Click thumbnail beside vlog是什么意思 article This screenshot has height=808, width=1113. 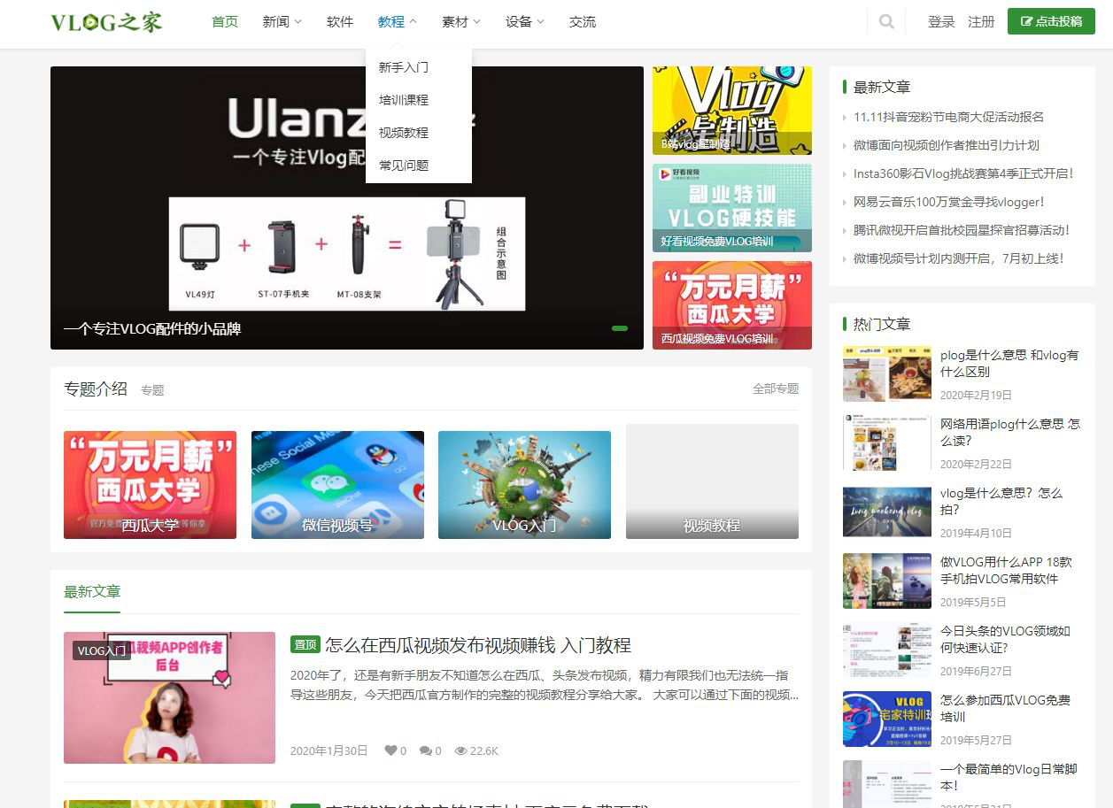click(x=887, y=512)
